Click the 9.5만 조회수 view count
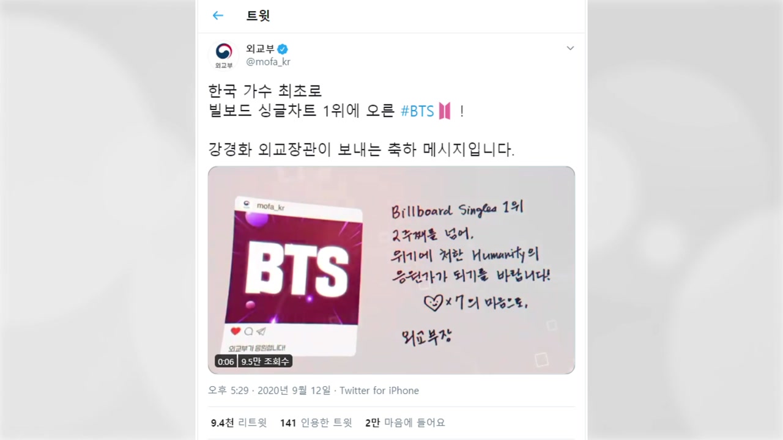This screenshot has height=440, width=783. [265, 361]
